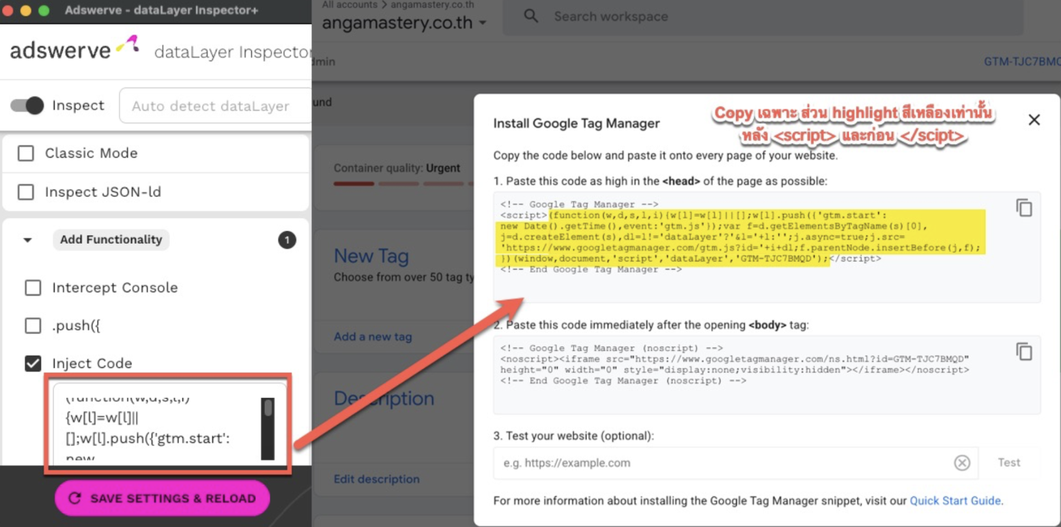Enable Intercept Console checkbox
Screen dimensions: 1061x527
click(33, 287)
